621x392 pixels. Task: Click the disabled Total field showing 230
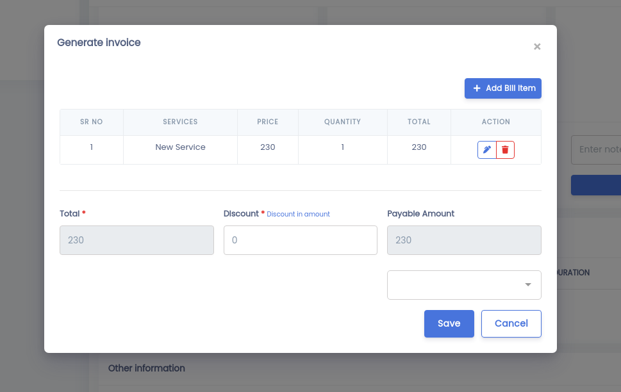(x=137, y=240)
